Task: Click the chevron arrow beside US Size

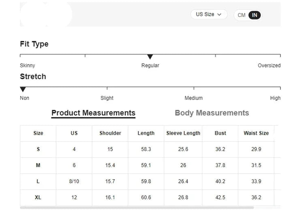Action: pos(220,15)
